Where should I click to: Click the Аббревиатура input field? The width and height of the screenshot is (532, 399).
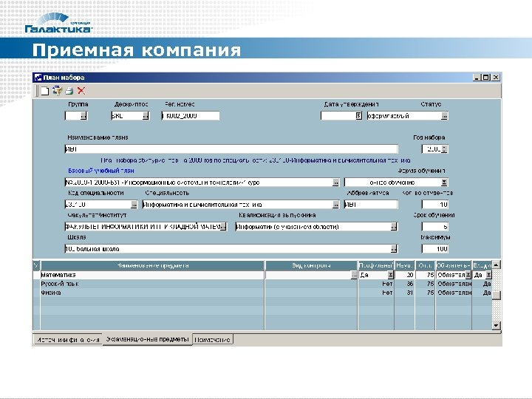click(x=371, y=205)
